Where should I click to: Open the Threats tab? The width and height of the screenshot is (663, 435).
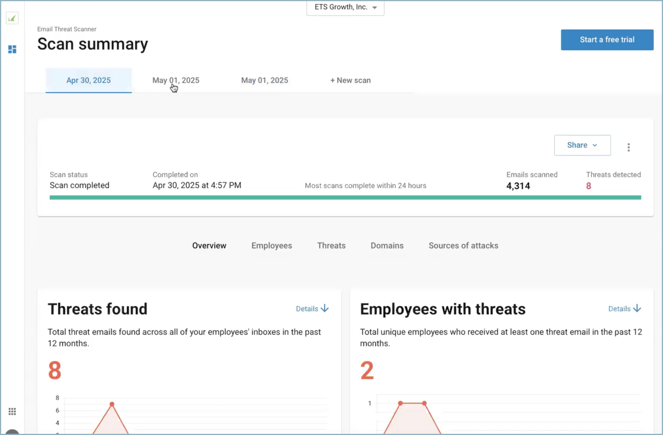click(x=331, y=246)
